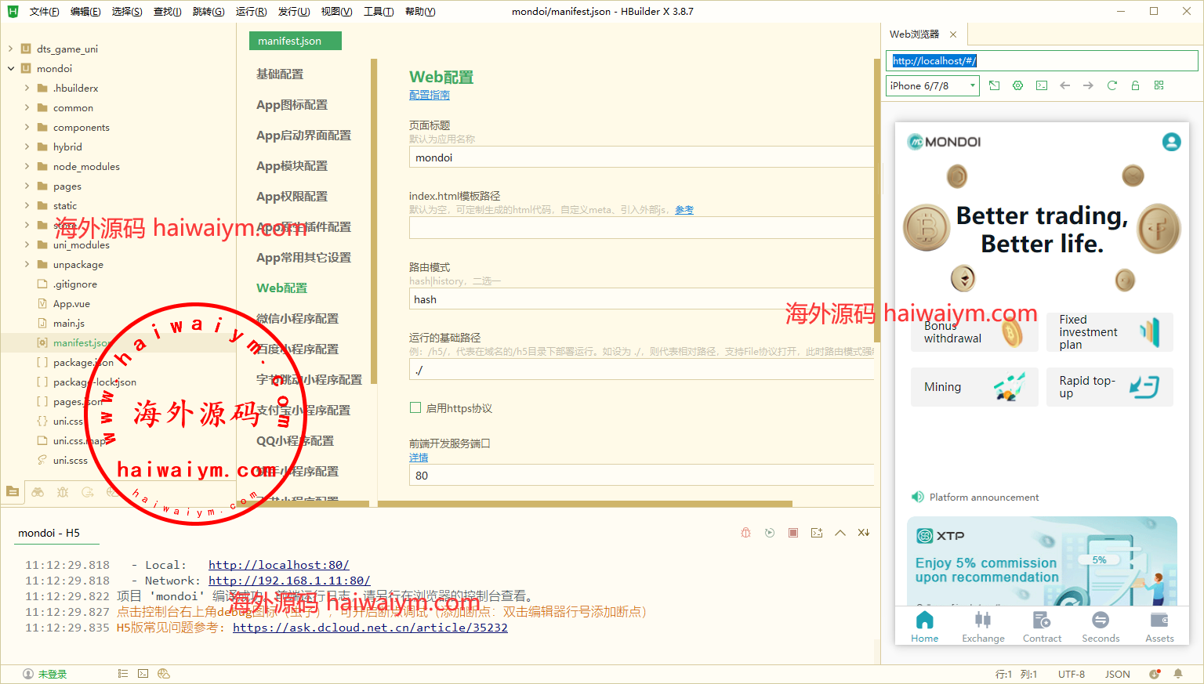Screen dimensions: 1204x684
Task: Open the http://192.168.1.11:80/ network link
Action: (x=289, y=581)
